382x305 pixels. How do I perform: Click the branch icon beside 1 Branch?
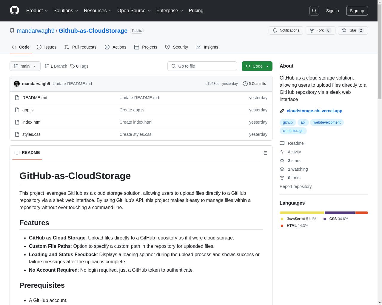click(47, 66)
